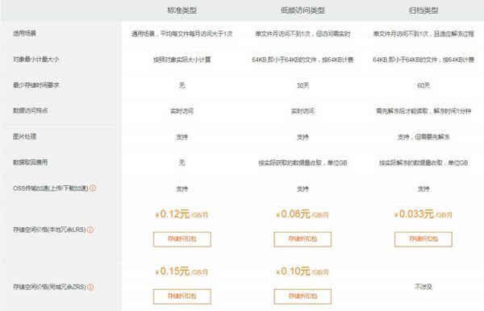Viewport: 484px width, 311px height.
Task: Click cell 需先解冻后才能读取，解冻时间1分钟
Action: pyautogui.click(x=423, y=111)
